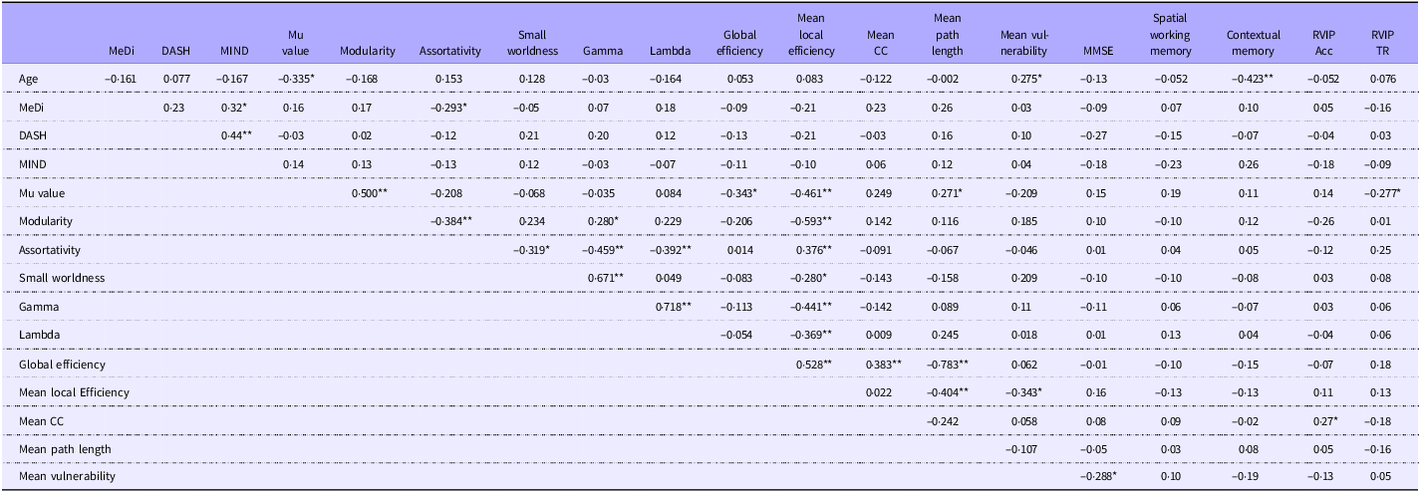
Task: Click the RVIP TR column header
Action: pos(1382,41)
